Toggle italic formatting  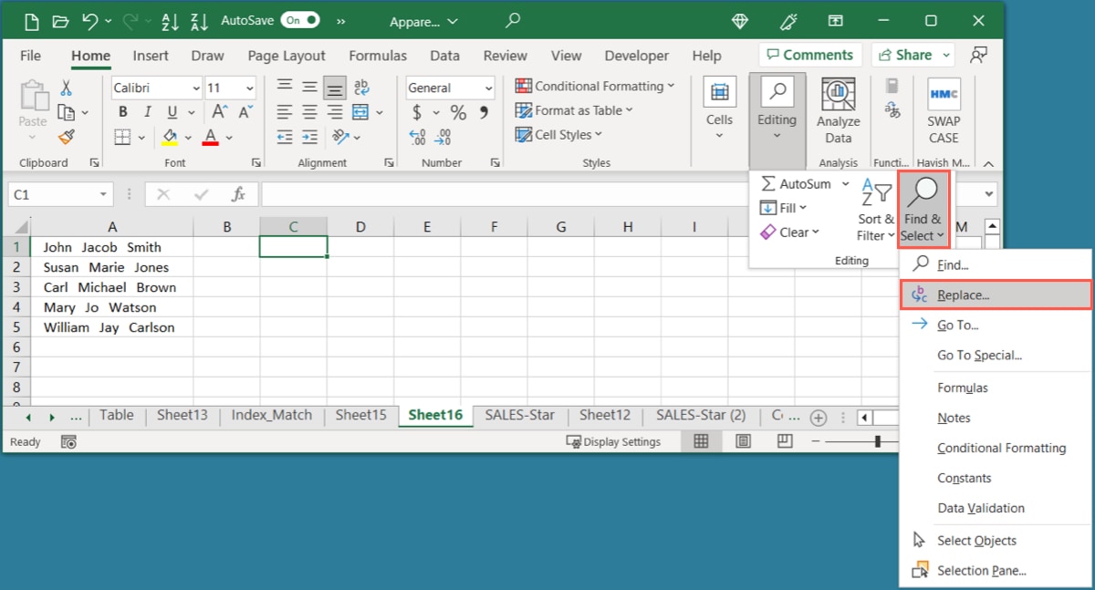click(x=147, y=111)
